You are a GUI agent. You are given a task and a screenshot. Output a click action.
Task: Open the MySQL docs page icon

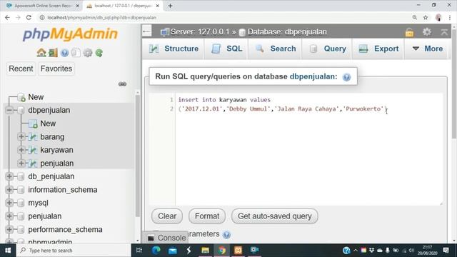click(x=76, y=53)
